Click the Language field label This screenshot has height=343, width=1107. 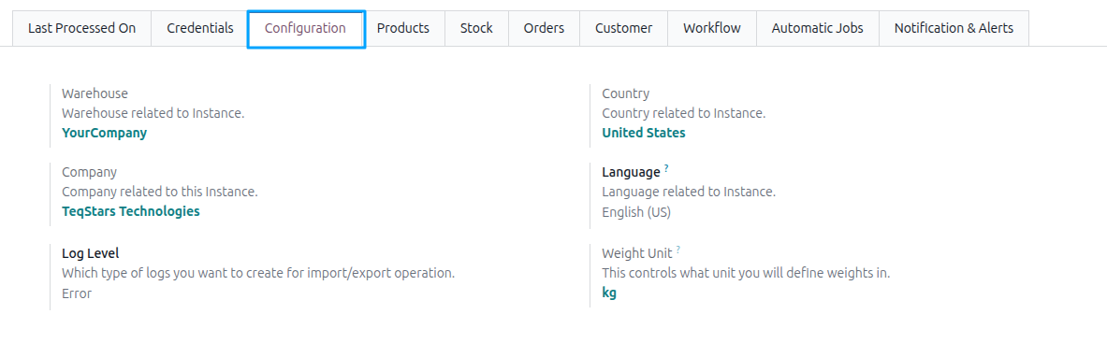coord(631,172)
